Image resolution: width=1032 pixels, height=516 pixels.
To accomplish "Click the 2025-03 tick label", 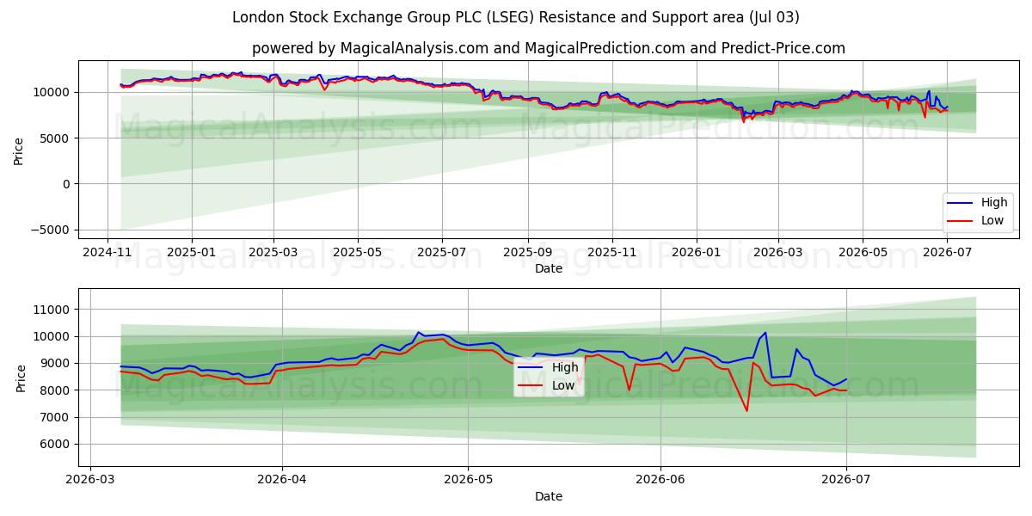I will point(273,252).
